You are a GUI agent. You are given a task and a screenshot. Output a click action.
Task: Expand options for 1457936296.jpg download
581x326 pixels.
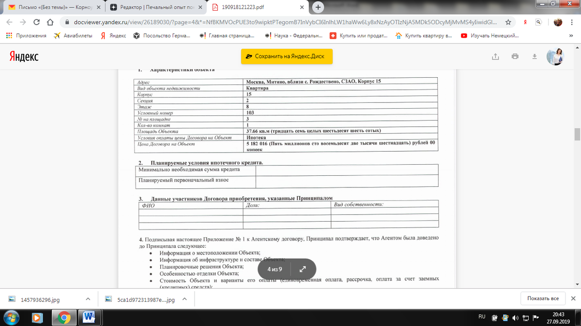[x=88, y=299]
